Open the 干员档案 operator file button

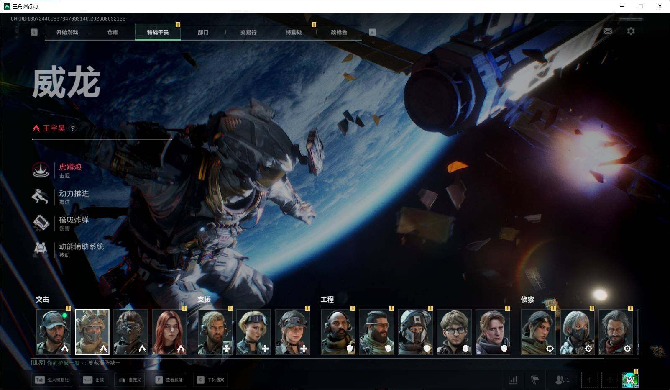210,380
